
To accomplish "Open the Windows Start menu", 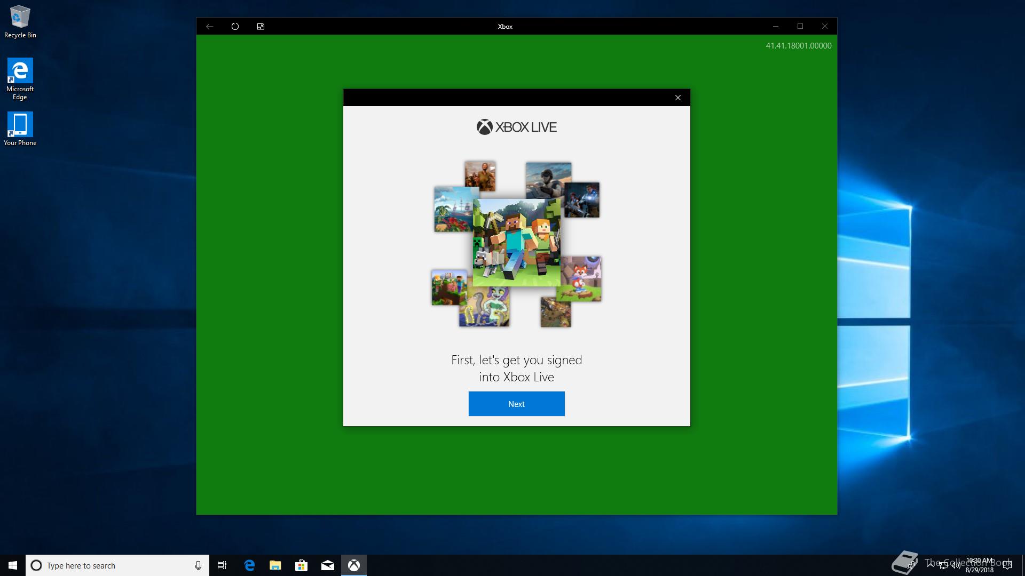I will coord(13,565).
